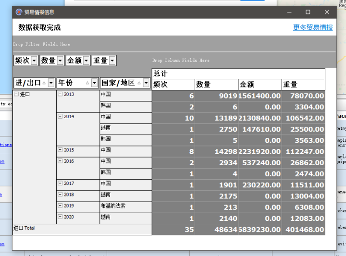Select the 布基纳法索 country row
The width and height of the screenshot is (346, 256).
(x=126, y=207)
